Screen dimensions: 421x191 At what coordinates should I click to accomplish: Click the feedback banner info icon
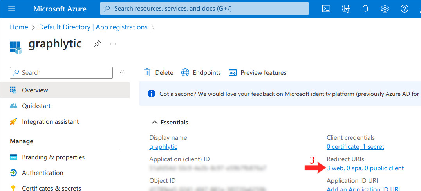152,94
